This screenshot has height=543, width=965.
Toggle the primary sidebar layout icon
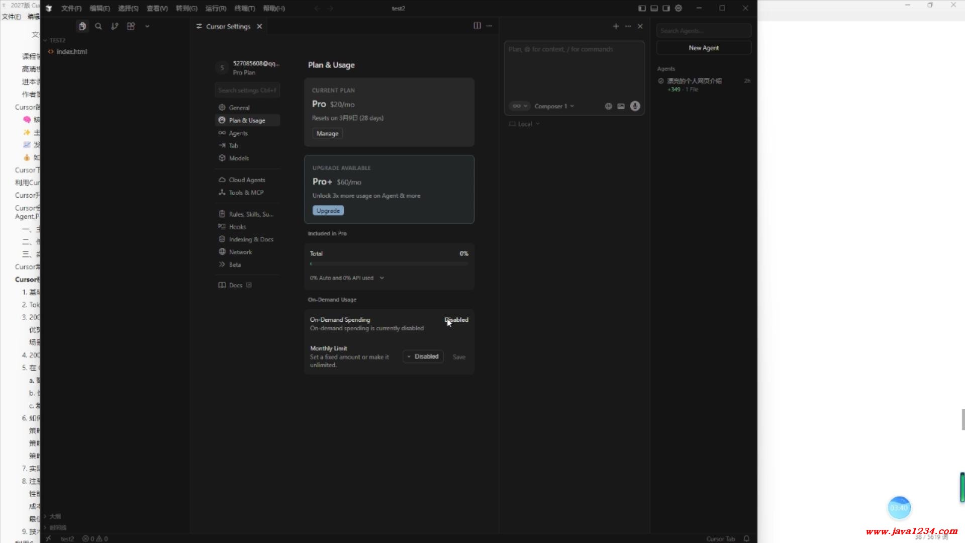642,8
